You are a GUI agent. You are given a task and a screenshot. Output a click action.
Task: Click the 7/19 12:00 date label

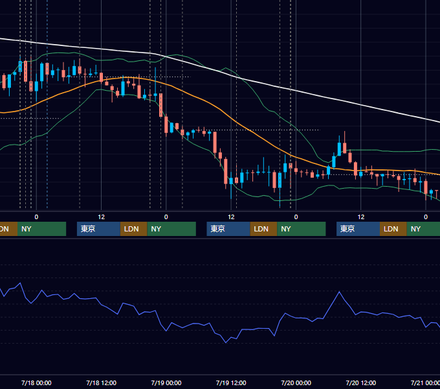click(x=231, y=383)
